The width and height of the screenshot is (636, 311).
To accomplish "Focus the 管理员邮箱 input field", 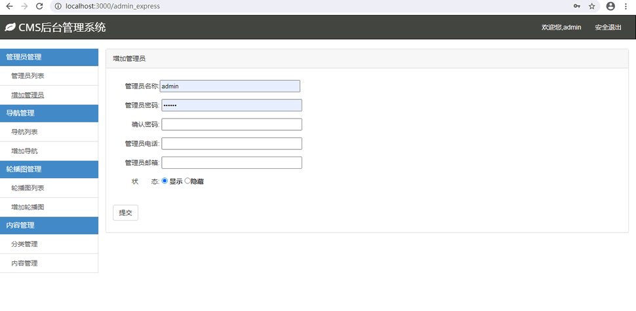I will [231, 163].
